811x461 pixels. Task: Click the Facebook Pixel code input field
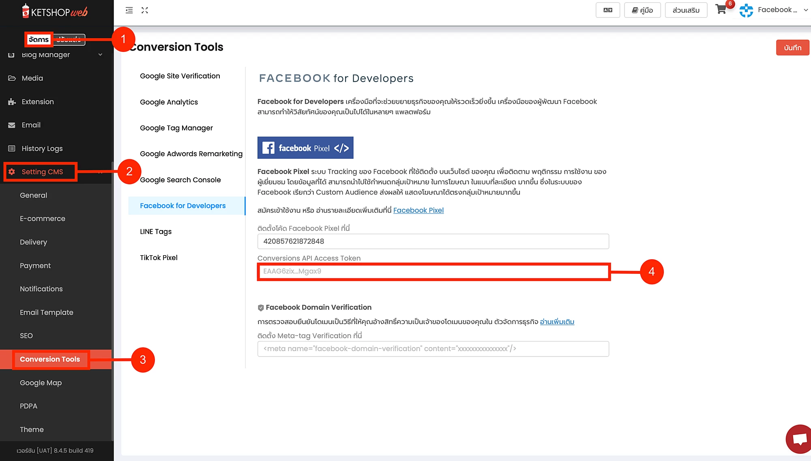[433, 241]
